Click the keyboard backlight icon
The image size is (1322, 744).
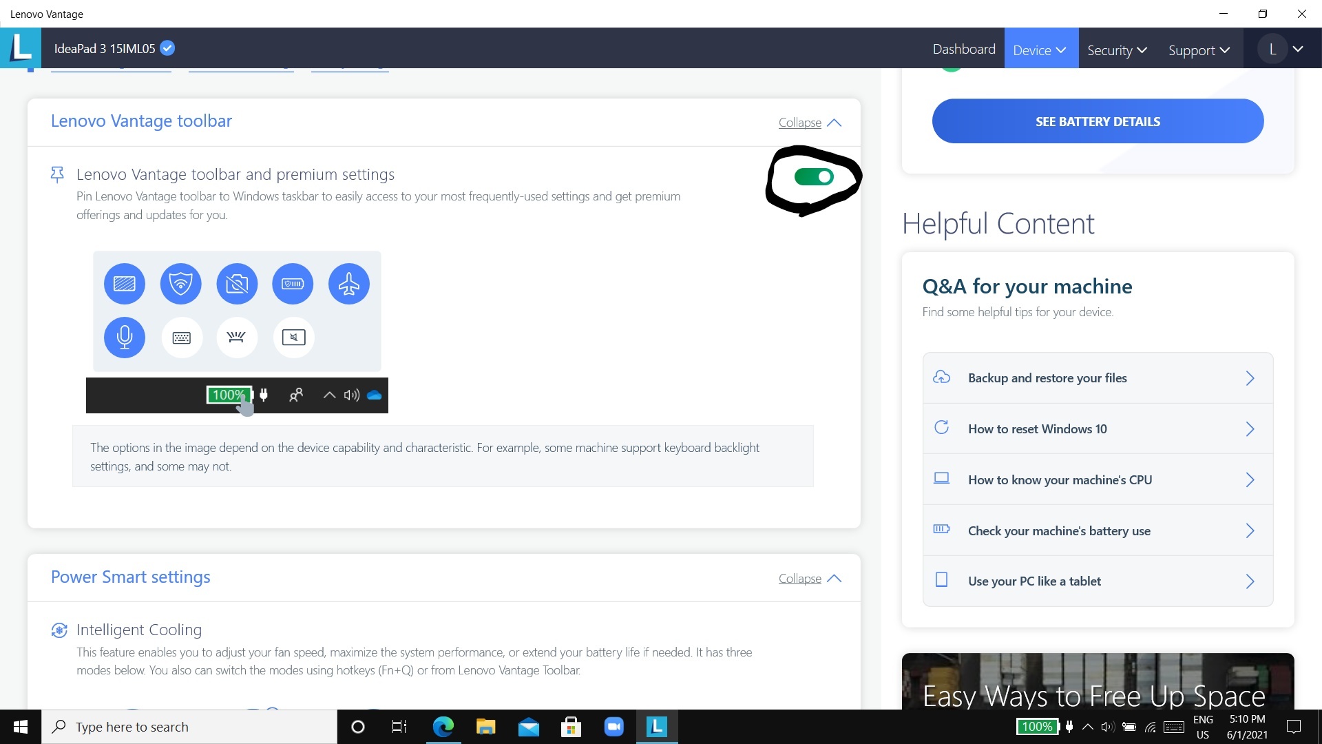click(x=237, y=338)
